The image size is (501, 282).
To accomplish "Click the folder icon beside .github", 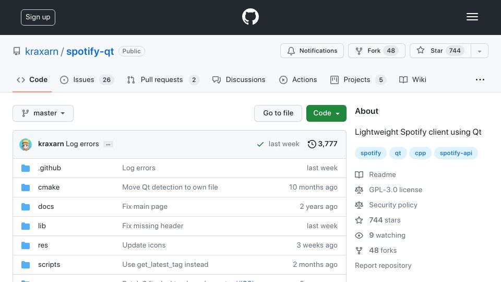I will pyautogui.click(x=26, y=168).
